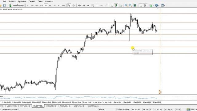Select the ellipse drawing tool

click(x=79, y=6)
